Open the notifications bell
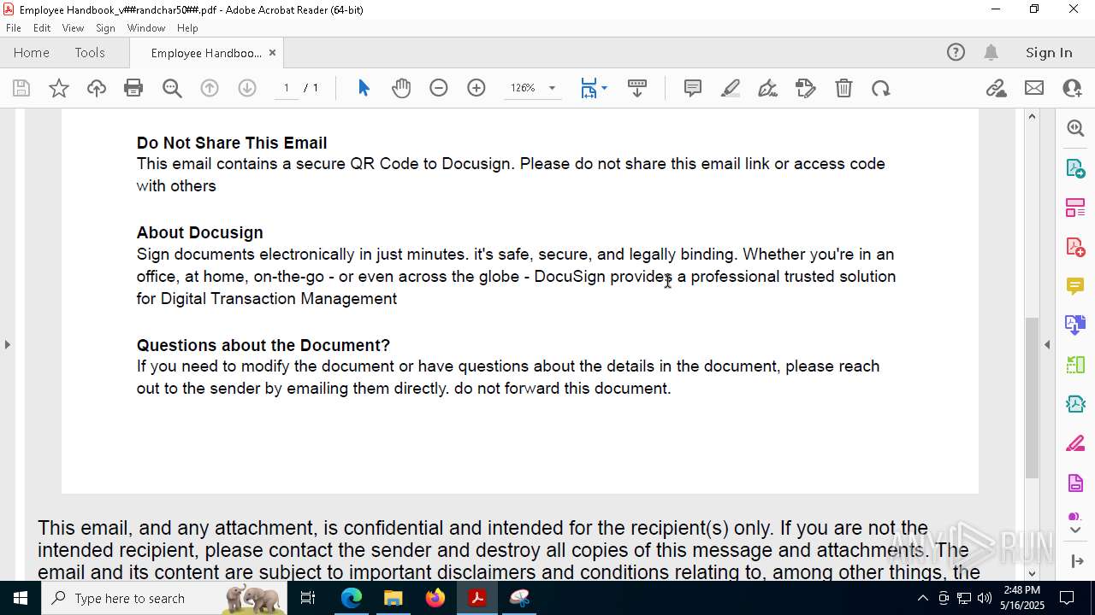1095x615 pixels. pos(991,53)
